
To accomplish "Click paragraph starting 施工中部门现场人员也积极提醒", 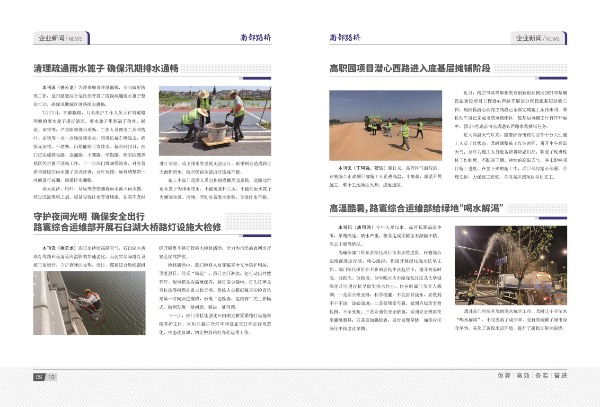I will (215, 189).
